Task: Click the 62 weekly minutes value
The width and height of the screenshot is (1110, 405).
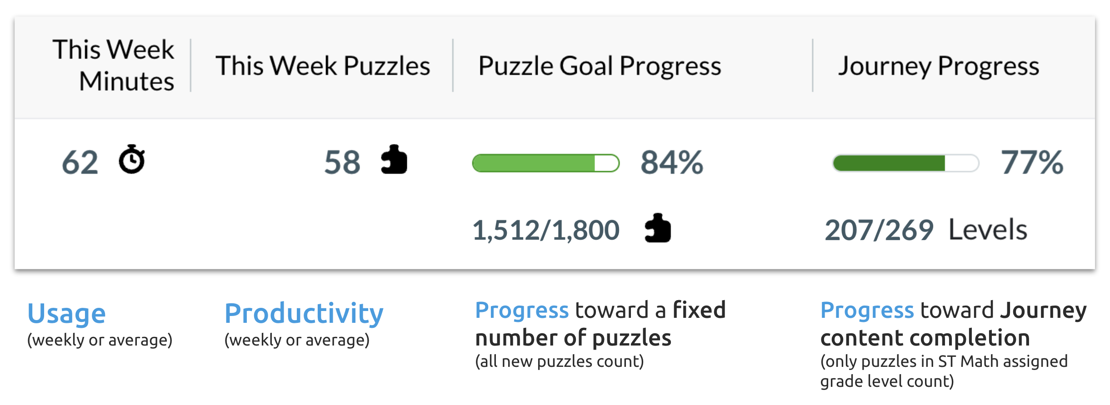Action: 80,163
